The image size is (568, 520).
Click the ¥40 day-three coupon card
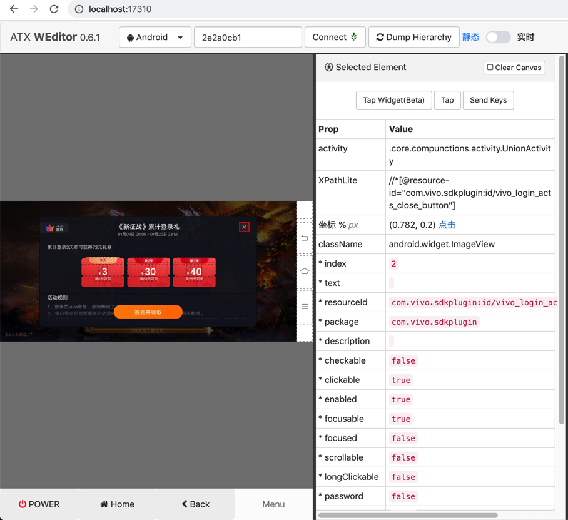tap(194, 272)
